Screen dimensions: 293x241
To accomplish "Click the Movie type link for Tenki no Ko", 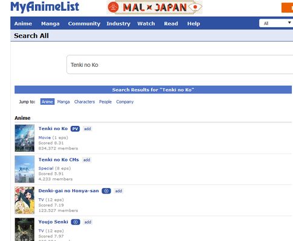I will tap(45, 137).
